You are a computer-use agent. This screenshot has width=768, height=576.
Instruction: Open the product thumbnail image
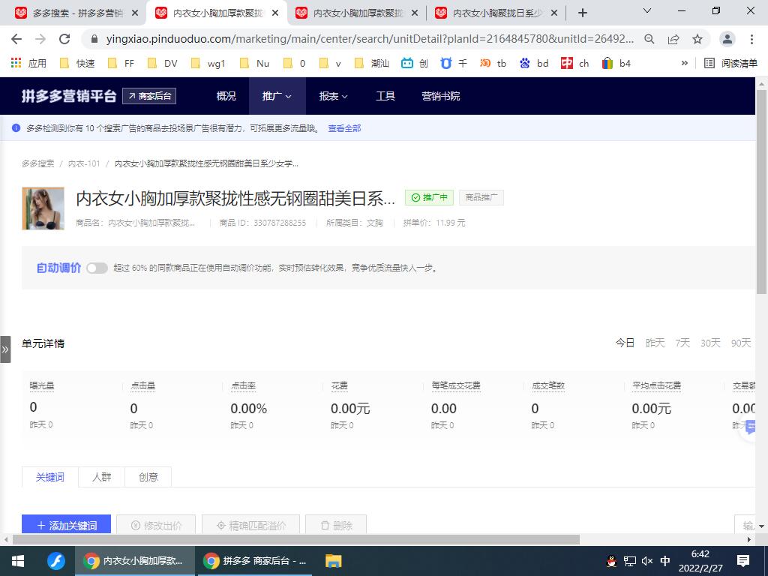pyautogui.click(x=43, y=208)
